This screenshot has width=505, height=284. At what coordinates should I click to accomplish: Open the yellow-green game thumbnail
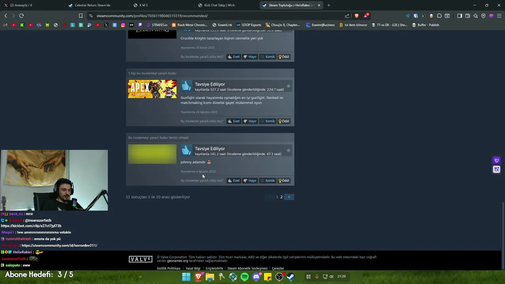pyautogui.click(x=152, y=154)
